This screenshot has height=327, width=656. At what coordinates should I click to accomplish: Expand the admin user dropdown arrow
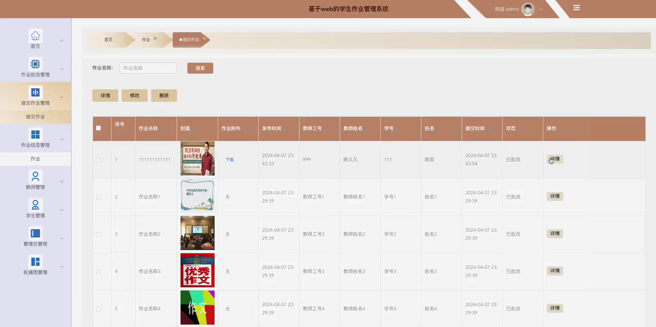point(541,9)
